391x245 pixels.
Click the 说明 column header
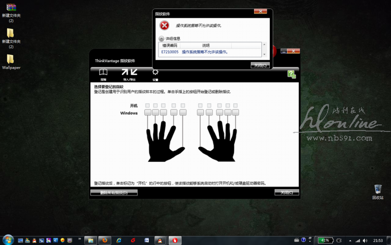[x=205, y=45]
